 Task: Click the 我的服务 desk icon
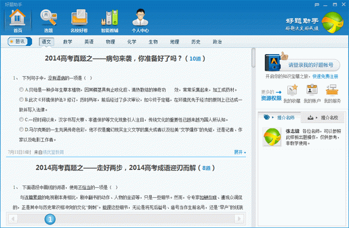[332, 90]
